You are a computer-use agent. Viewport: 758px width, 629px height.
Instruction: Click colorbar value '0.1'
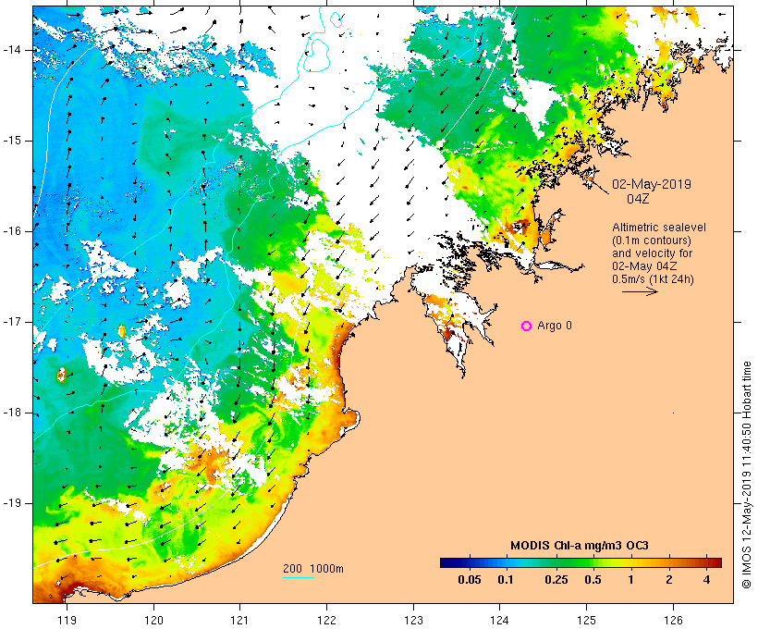(x=505, y=580)
